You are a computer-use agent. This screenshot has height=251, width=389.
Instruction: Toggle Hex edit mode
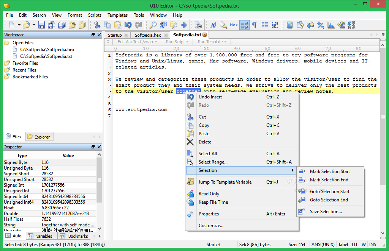pos(234,25)
